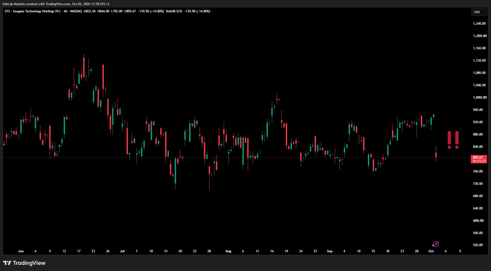Click the 1,240.00 price axis label
The height and width of the screenshot is (271, 491).
479,24
